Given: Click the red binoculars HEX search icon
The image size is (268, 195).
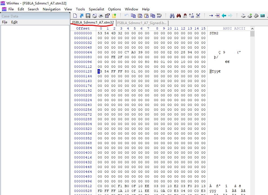Looking at the screenshot, I should pyautogui.click(x=185, y=16).
